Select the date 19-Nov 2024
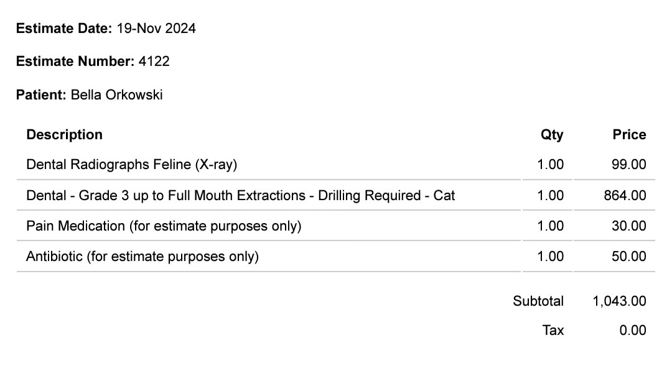 (156, 28)
